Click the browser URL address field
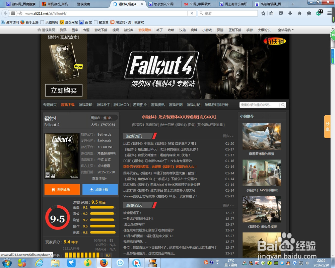 [x=106, y=13]
